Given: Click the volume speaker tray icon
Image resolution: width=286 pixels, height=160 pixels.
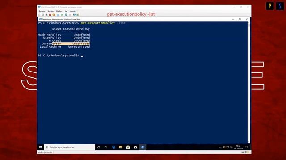Looking at the screenshot, I should 231,147.
